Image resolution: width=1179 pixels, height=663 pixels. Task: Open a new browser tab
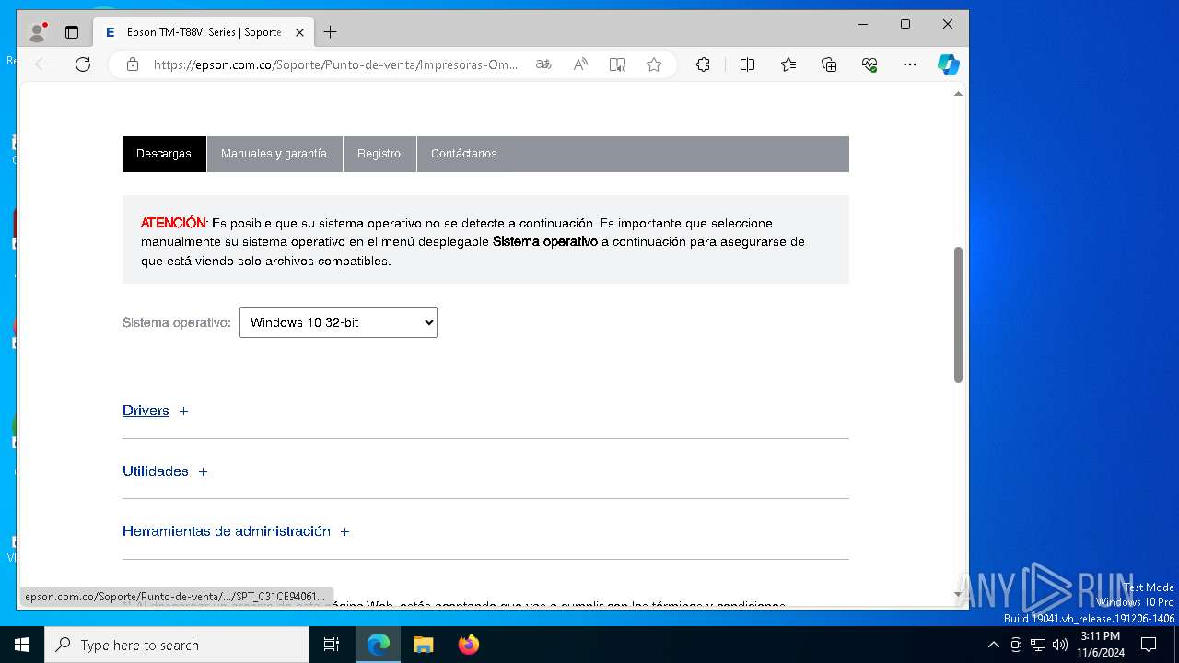330,32
